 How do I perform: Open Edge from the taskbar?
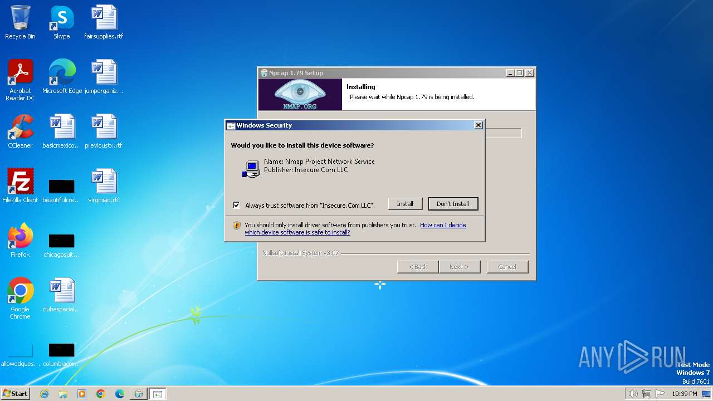point(120,394)
